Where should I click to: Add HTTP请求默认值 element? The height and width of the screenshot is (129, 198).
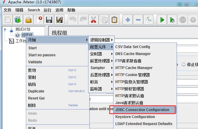click(x=145, y=96)
